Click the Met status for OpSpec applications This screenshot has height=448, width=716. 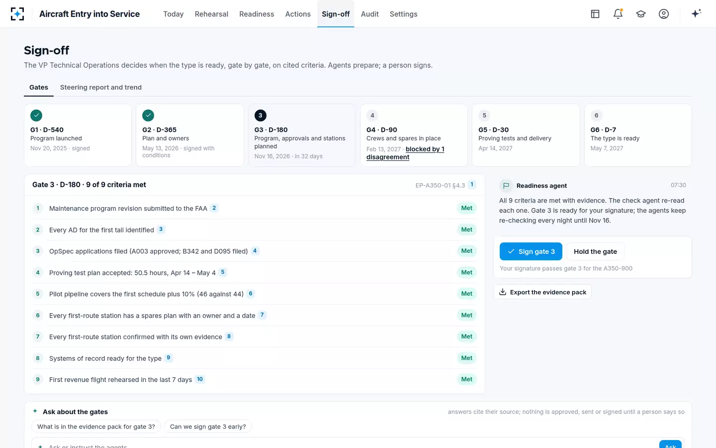(x=467, y=251)
